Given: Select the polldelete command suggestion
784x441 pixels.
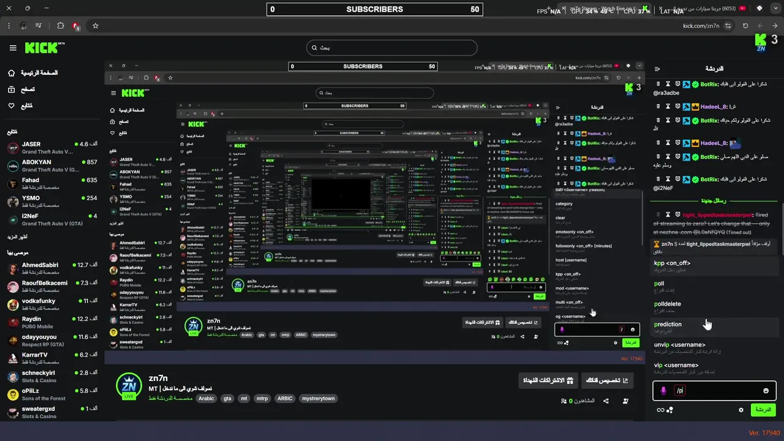Looking at the screenshot, I should pyautogui.click(x=715, y=306).
